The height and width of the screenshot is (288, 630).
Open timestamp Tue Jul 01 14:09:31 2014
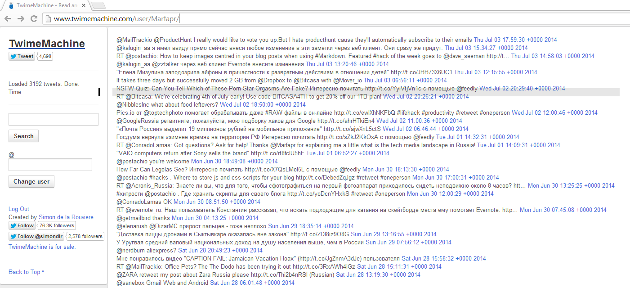click(x=518, y=145)
